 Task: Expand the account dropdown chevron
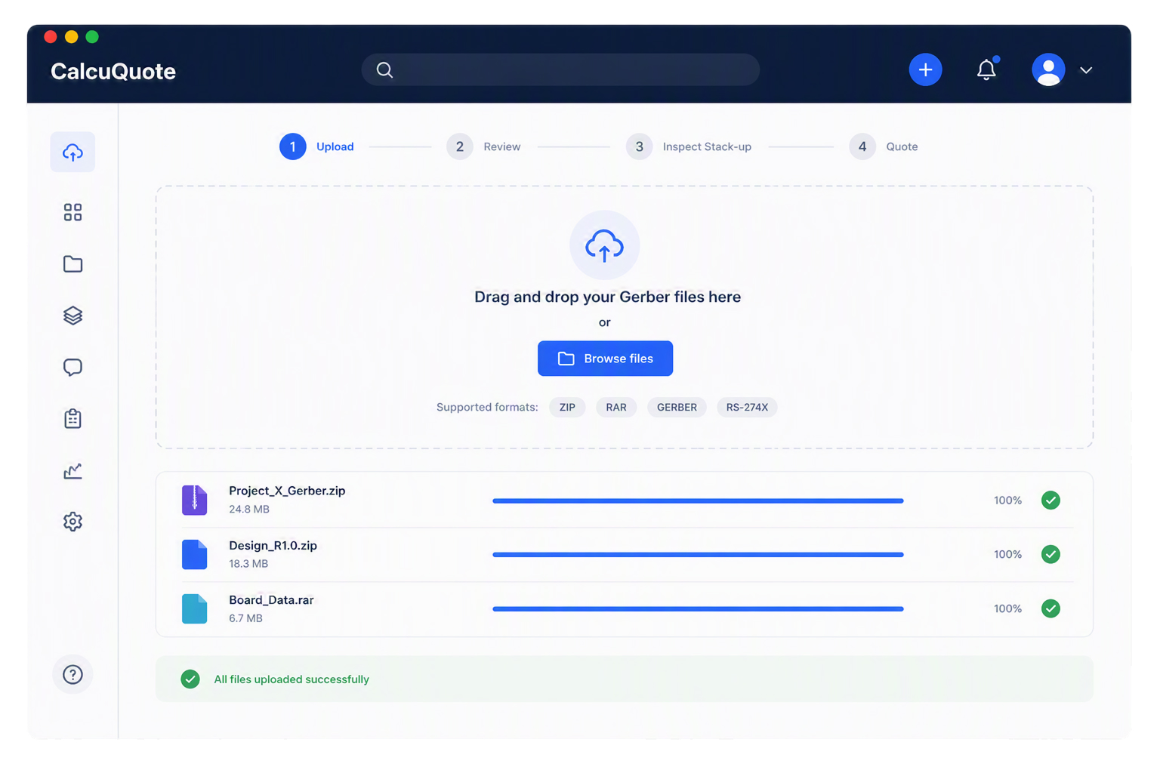[x=1086, y=70]
